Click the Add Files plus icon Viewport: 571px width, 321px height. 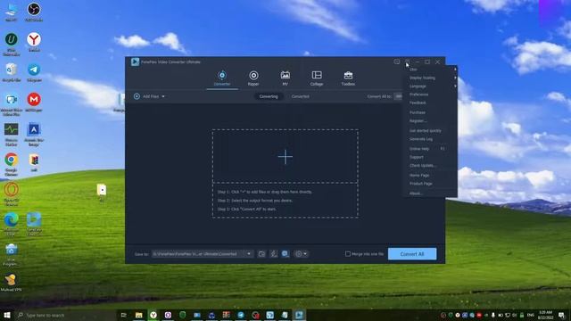[x=137, y=96]
